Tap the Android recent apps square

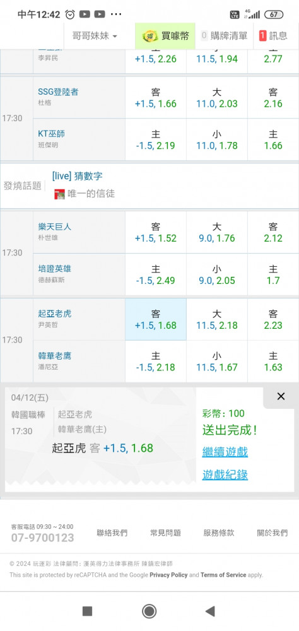87,611
